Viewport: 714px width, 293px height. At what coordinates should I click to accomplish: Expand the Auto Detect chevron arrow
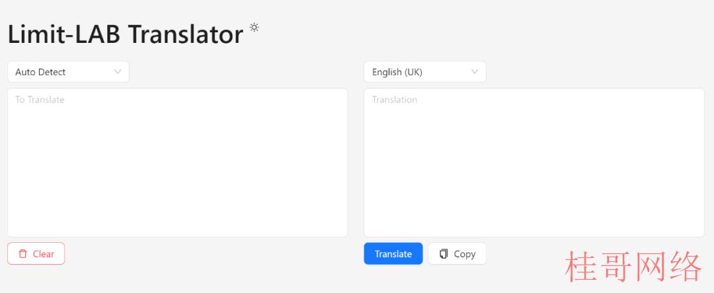[x=118, y=72]
